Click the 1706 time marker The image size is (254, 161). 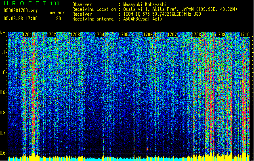(x=148, y=35)
